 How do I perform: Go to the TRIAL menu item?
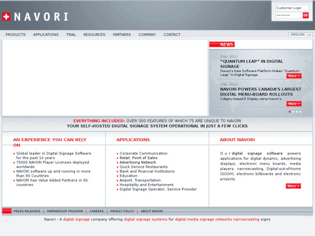point(71,35)
